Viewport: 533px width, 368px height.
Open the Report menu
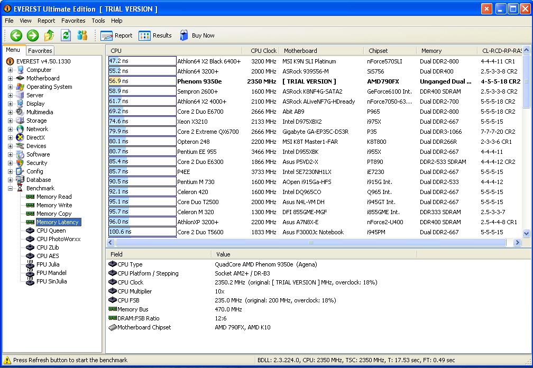pyautogui.click(x=46, y=21)
